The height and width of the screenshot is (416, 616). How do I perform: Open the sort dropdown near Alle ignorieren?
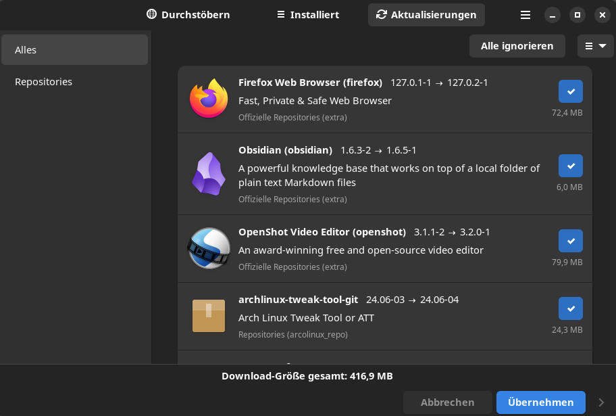pos(594,45)
